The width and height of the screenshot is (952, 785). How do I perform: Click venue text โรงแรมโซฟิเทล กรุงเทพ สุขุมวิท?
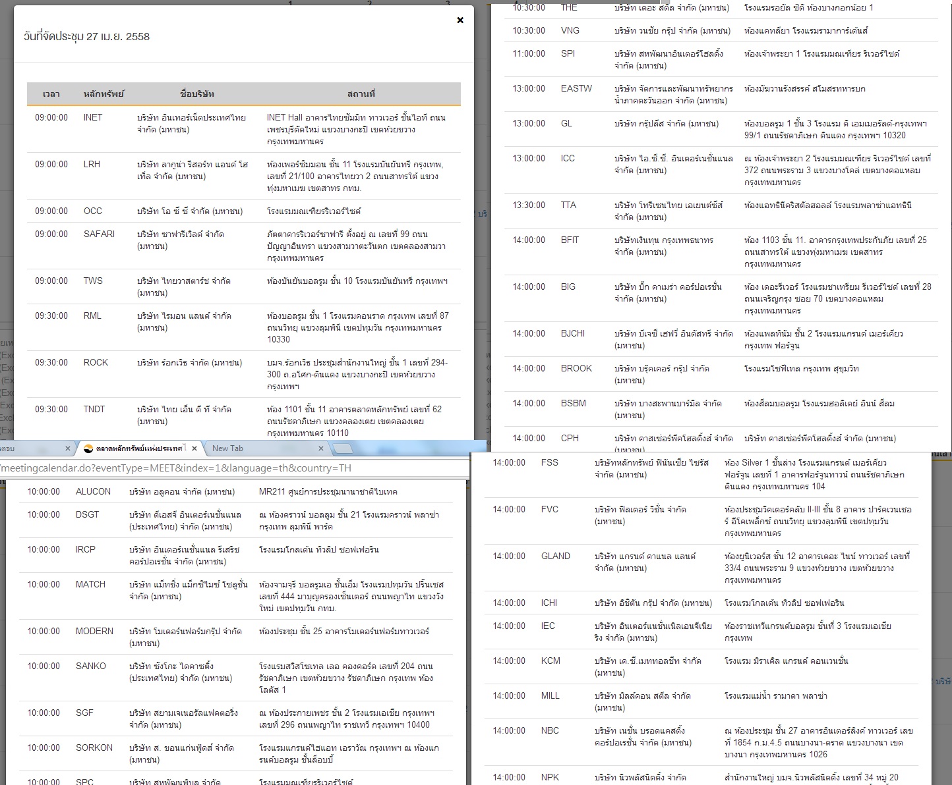(x=802, y=369)
